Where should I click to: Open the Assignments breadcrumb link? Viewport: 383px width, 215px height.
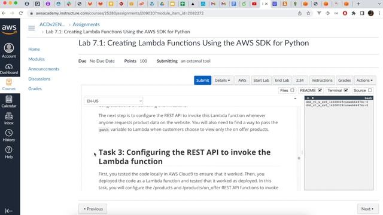pos(86,24)
